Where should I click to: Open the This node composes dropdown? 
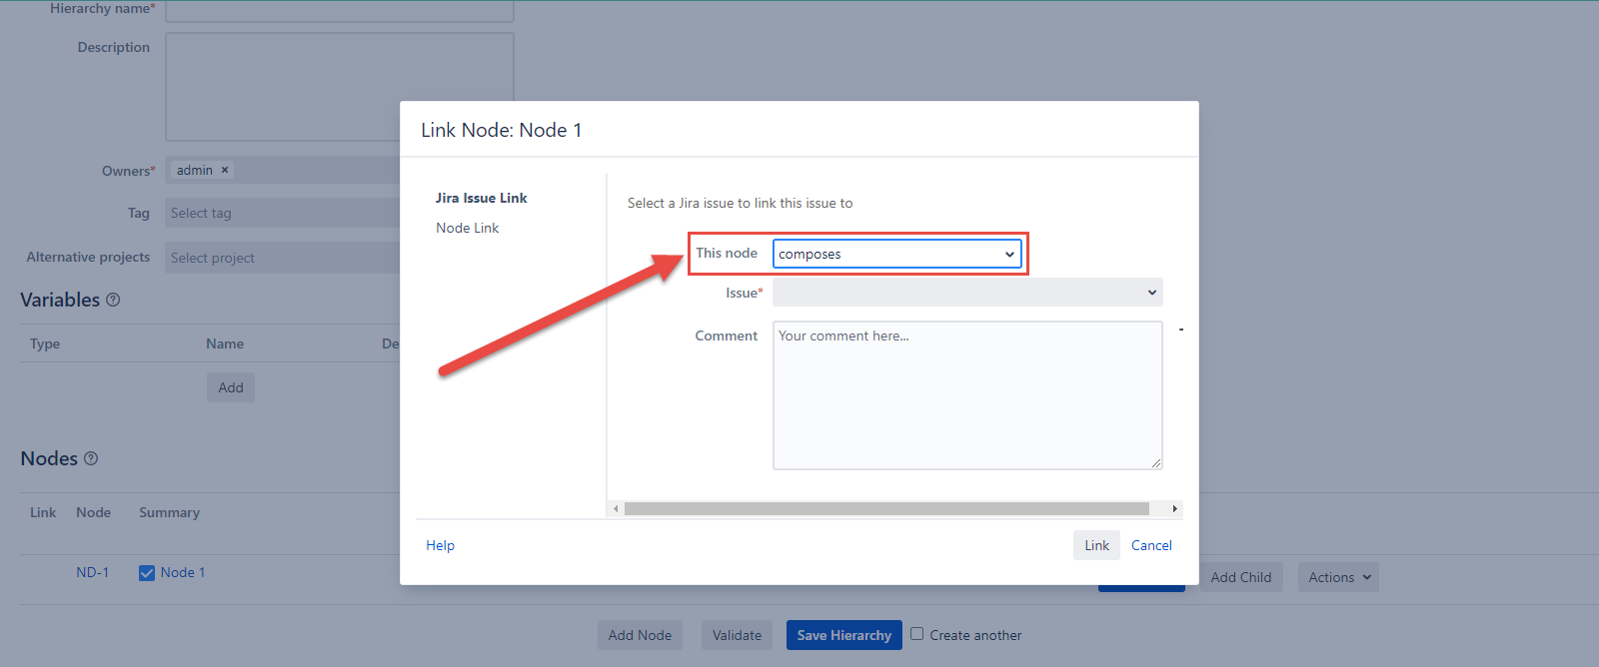click(x=896, y=254)
